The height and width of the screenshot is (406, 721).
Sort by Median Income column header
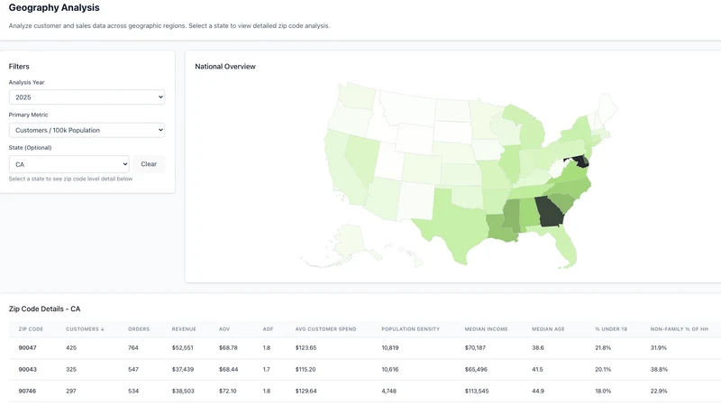coord(486,329)
